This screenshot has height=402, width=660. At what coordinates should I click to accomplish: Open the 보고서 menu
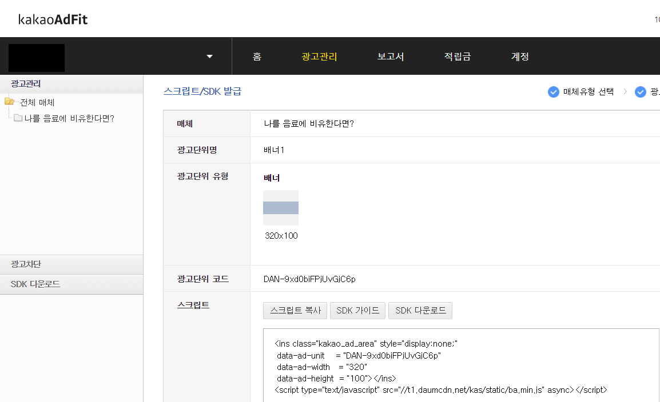click(x=391, y=57)
